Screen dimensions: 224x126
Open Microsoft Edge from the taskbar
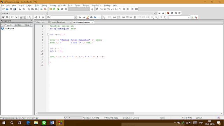[x=28, y=123]
